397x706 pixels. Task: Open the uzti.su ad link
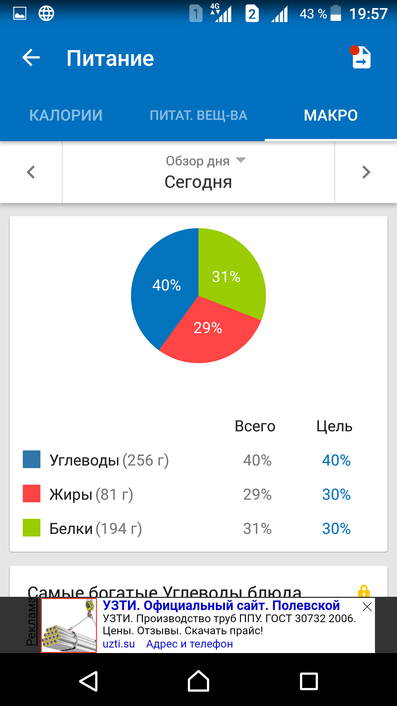pyautogui.click(x=119, y=644)
